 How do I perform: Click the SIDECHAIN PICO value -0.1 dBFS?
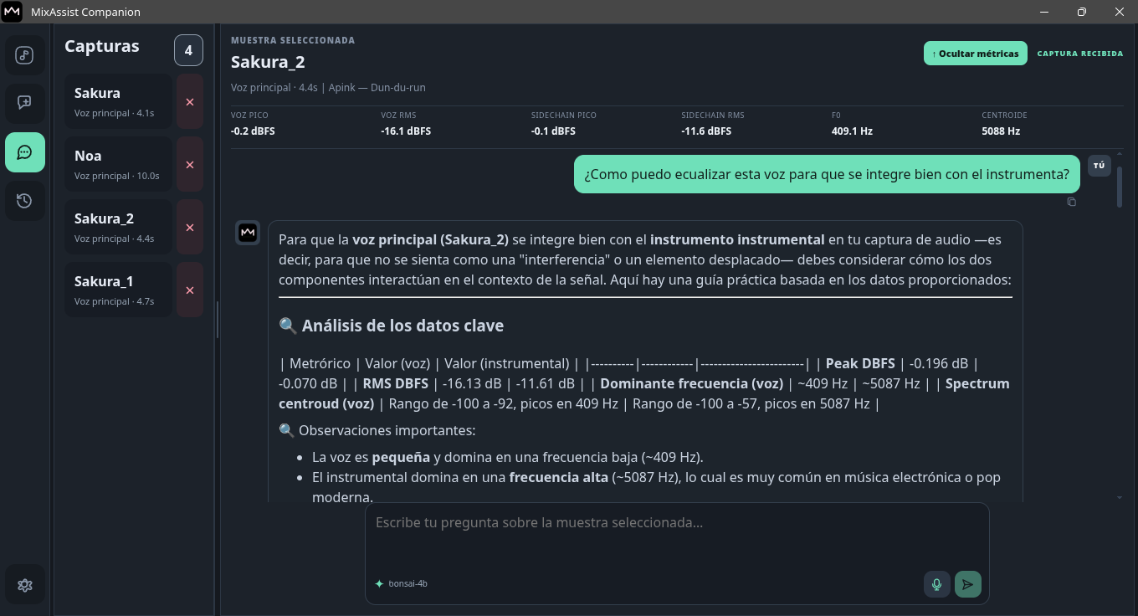(553, 131)
